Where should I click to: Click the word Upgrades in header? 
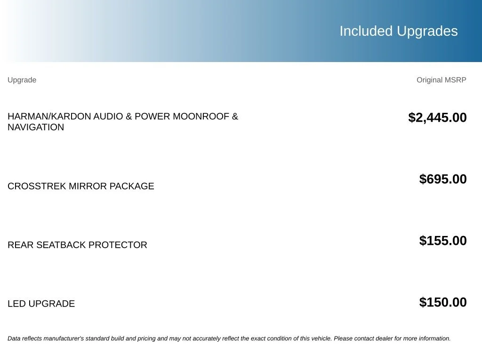click(x=427, y=31)
